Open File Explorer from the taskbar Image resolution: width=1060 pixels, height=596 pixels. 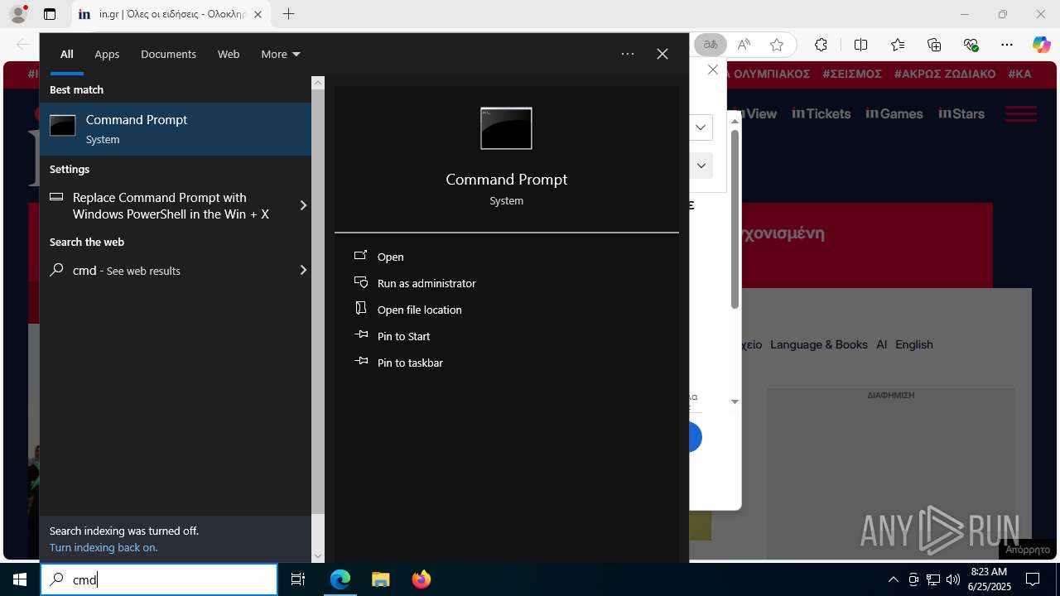[x=380, y=579]
